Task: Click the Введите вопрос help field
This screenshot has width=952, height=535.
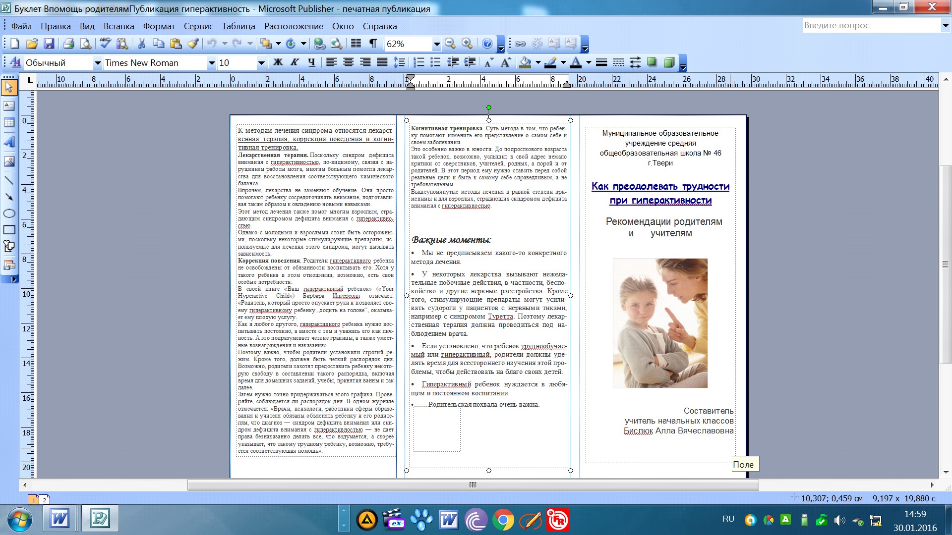Action: [871, 25]
